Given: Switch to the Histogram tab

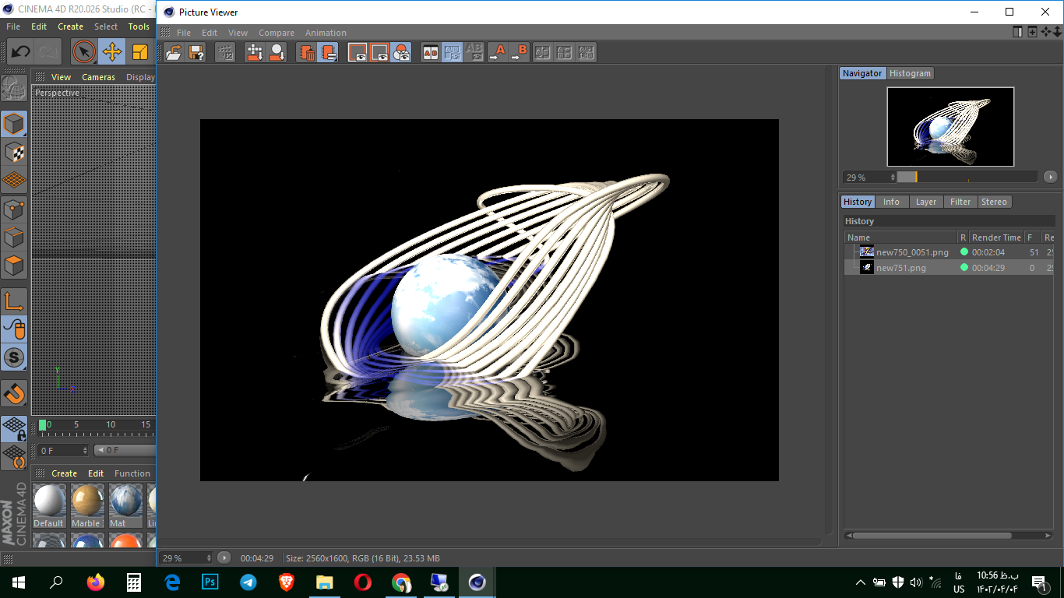Looking at the screenshot, I should pos(910,73).
